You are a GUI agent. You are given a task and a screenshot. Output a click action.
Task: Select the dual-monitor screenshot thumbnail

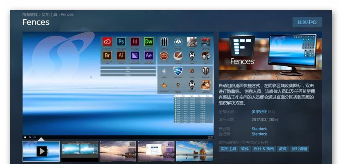click(80, 151)
